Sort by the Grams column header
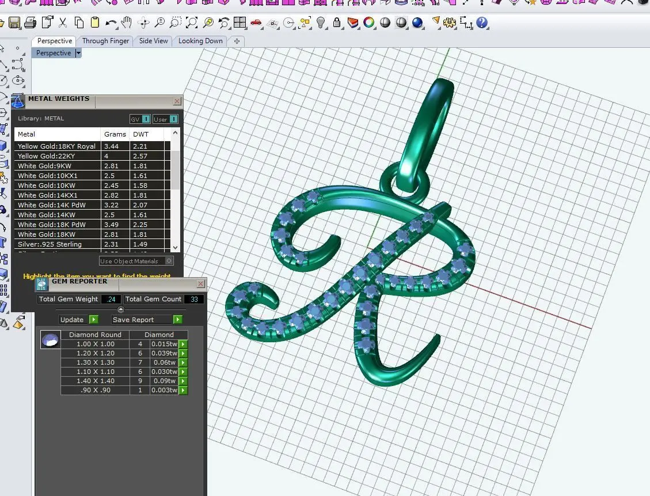Viewport: 650px width, 496px height. point(115,134)
